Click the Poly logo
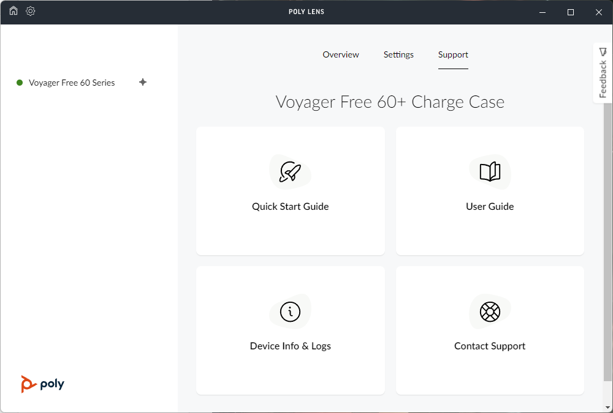 pos(43,384)
